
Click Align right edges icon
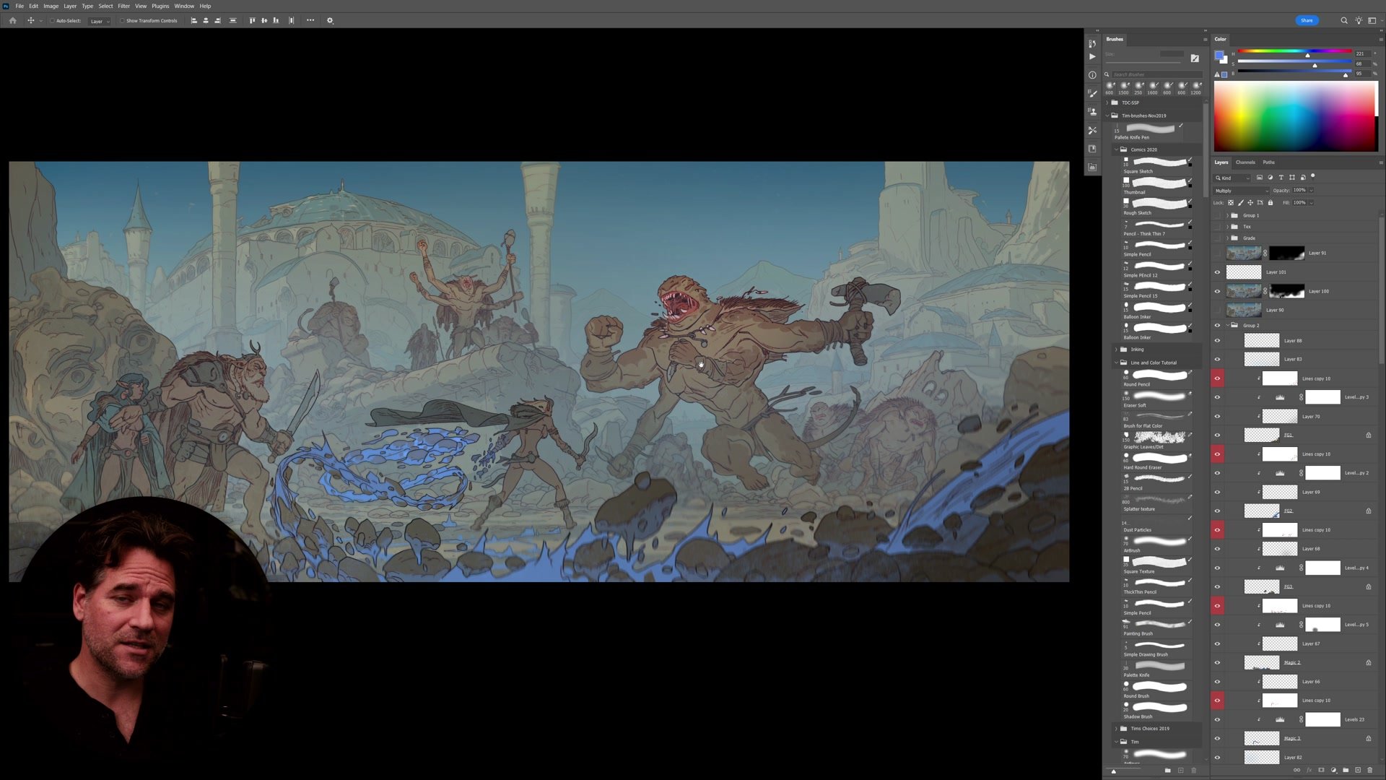point(218,20)
